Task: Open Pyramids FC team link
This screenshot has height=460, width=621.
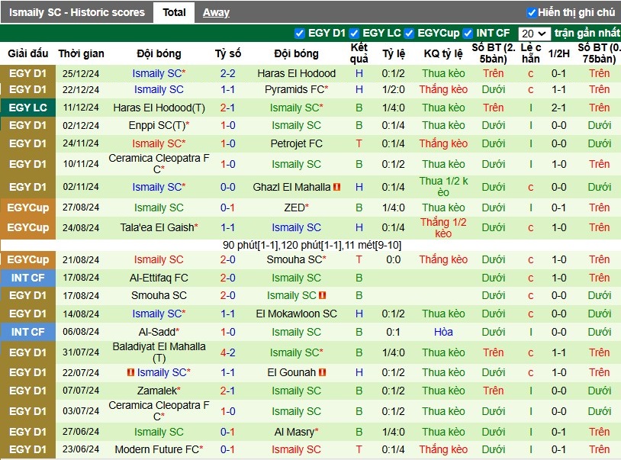Action: (x=296, y=89)
